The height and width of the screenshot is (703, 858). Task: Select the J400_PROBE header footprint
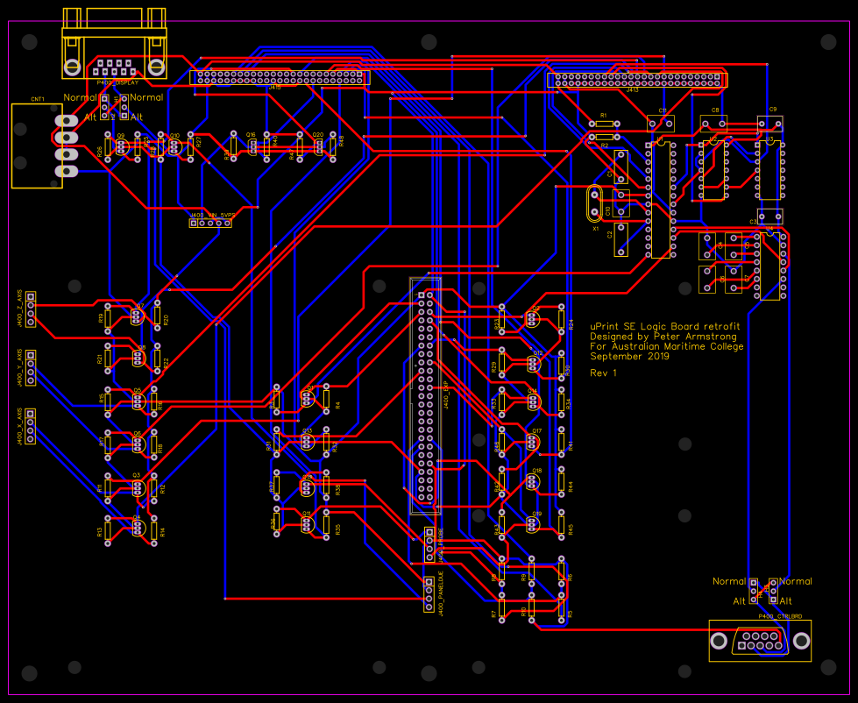[429, 545]
